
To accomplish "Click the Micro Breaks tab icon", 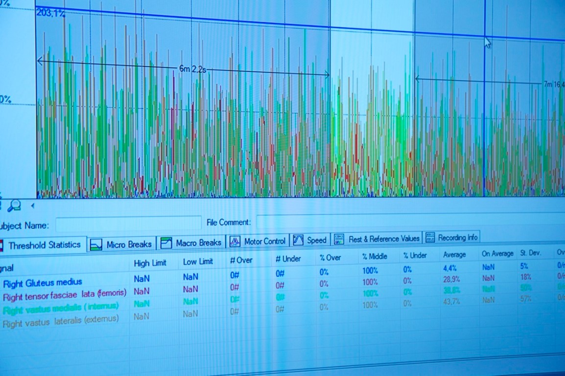I will click(x=96, y=244).
